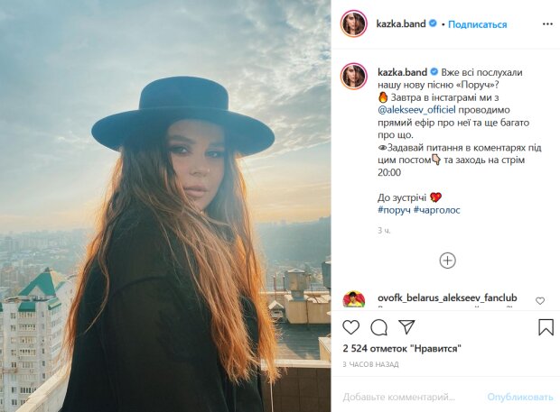Like the post with heart icon

pyautogui.click(x=351, y=327)
